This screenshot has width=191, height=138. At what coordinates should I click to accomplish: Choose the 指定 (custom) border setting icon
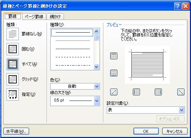point(13,94)
